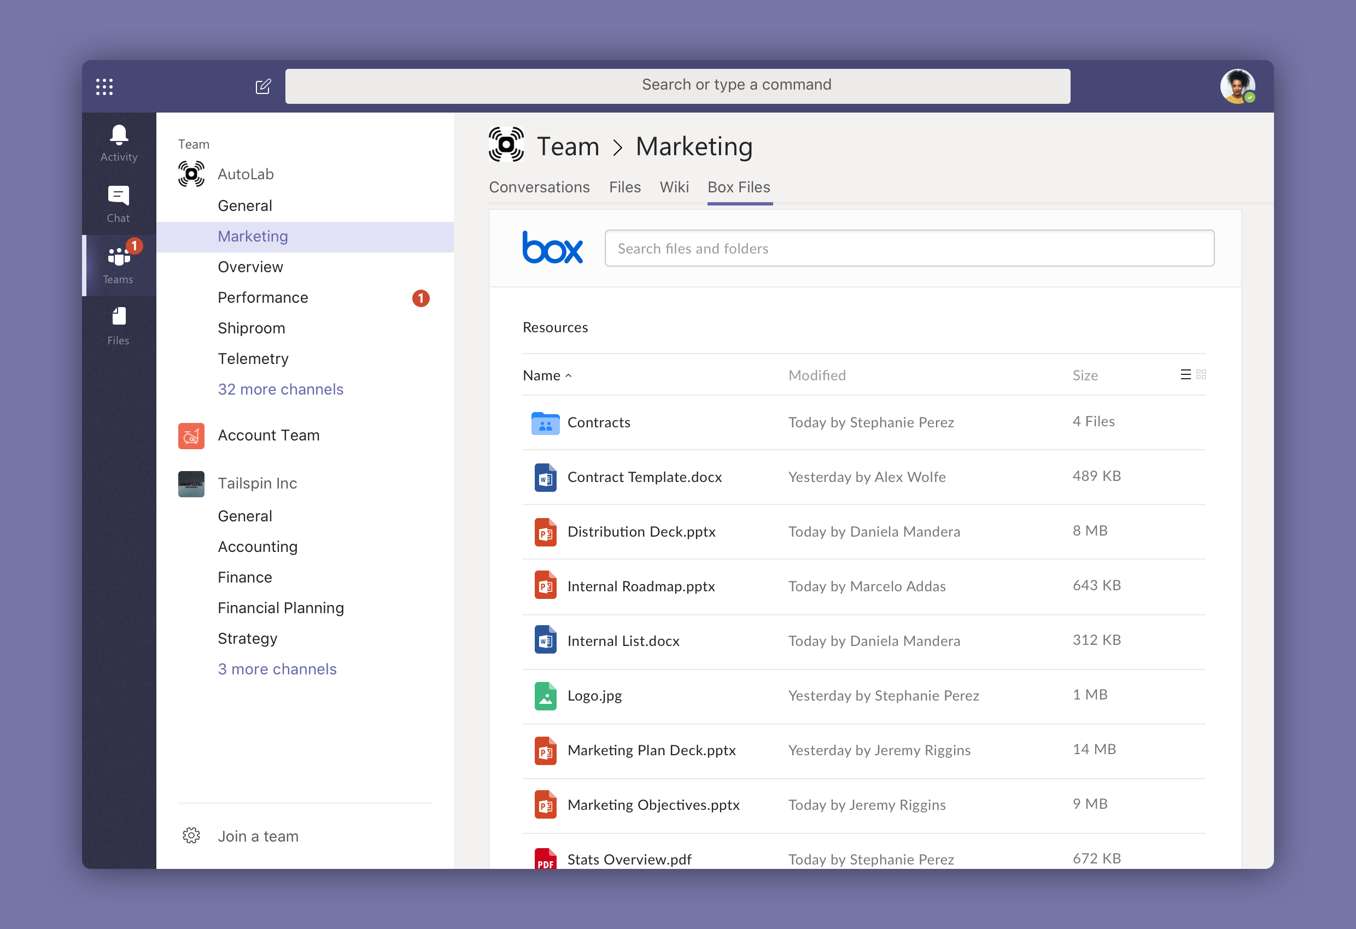
Task: Expand 32 more channels under AutoLab
Action: pos(280,389)
